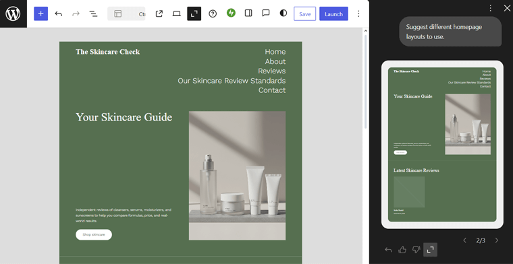
Task: Revert the suggestion with the undo arrow
Action: (x=388, y=250)
